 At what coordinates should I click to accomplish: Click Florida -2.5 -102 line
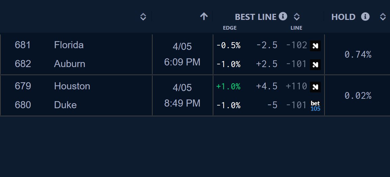pyautogui.click(x=281, y=45)
